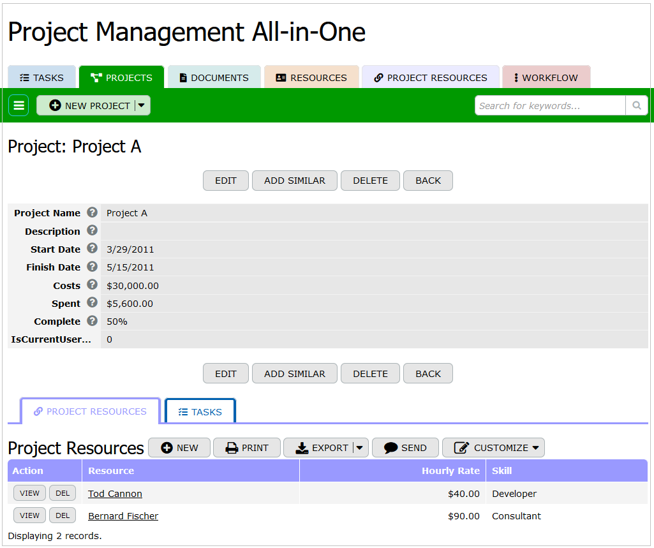The height and width of the screenshot is (548, 654).
Task: Open the Workflow tab
Action: 546,78
